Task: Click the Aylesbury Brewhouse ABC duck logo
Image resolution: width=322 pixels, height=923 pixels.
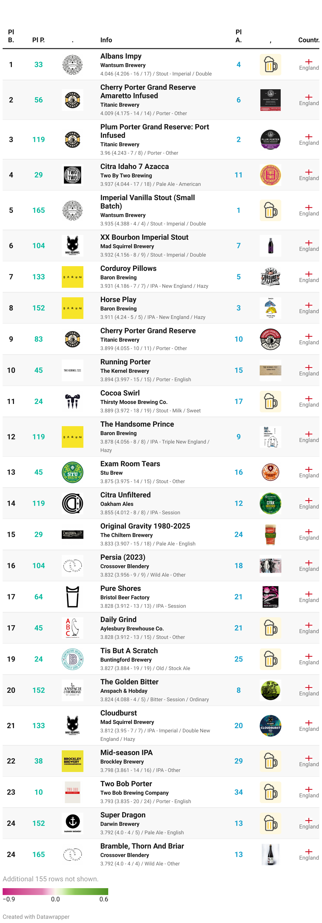Action: (72, 628)
